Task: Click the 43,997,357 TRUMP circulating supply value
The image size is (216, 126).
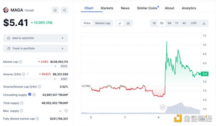Action: tap(55, 95)
